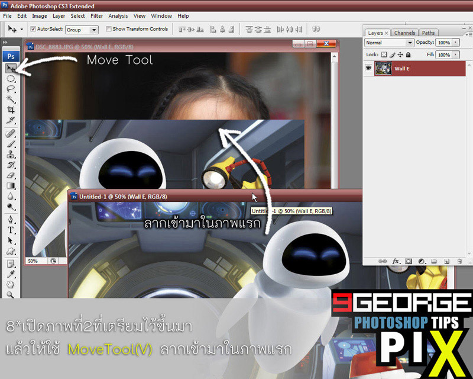The height and width of the screenshot is (379, 473).
Task: Hide the Wall E layer visibility eye
Action: pyautogui.click(x=368, y=68)
